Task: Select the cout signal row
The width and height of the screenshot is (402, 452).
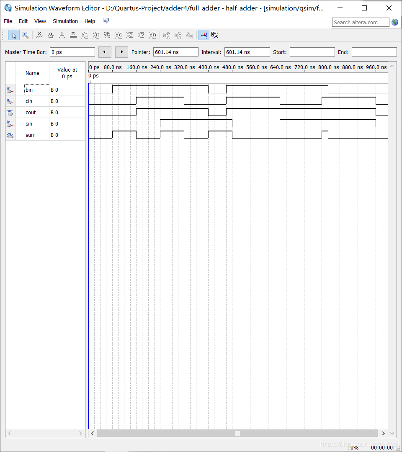Action: pyautogui.click(x=45, y=112)
